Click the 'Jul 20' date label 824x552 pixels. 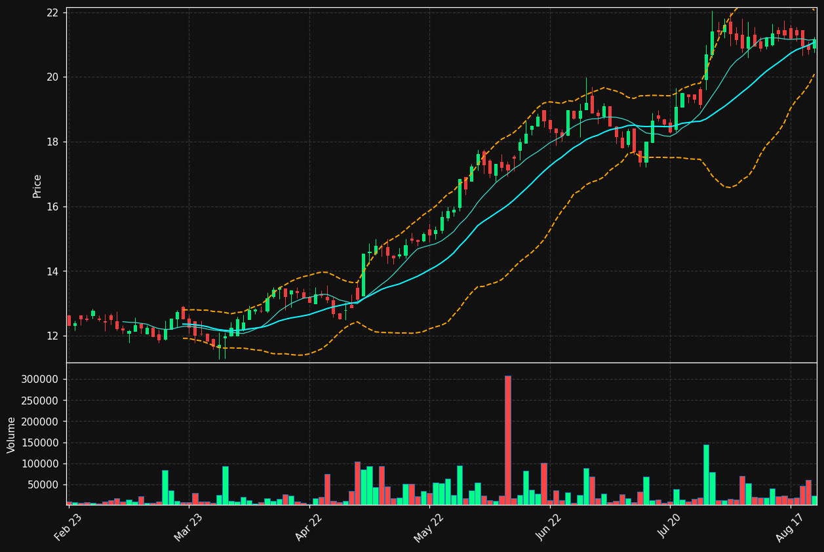point(669,527)
